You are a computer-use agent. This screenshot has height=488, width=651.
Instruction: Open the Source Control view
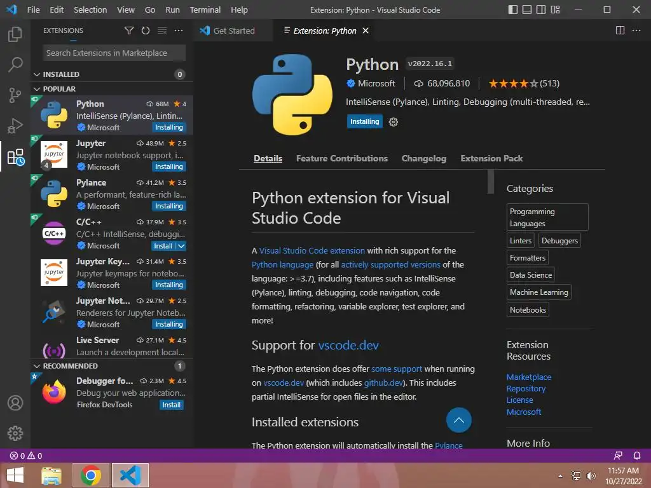tap(15, 95)
